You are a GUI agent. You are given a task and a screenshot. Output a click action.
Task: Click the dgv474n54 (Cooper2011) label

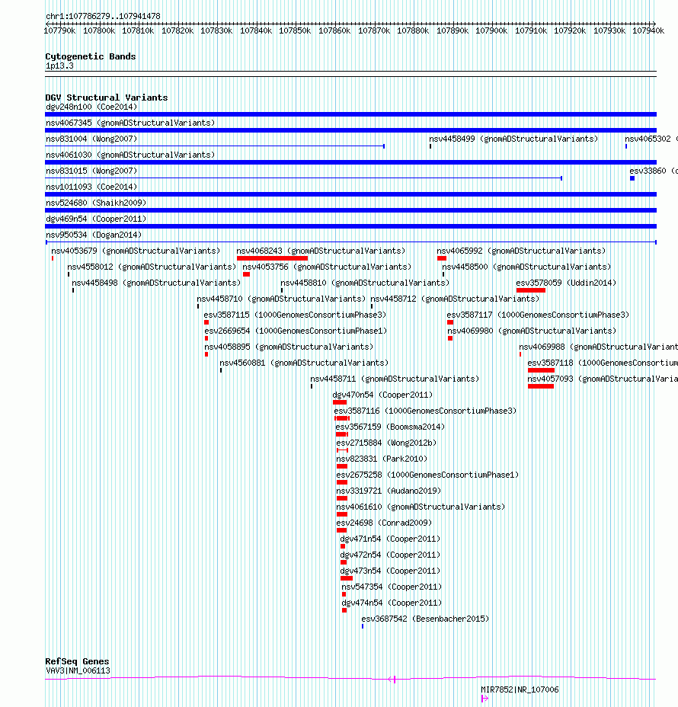[x=392, y=603]
